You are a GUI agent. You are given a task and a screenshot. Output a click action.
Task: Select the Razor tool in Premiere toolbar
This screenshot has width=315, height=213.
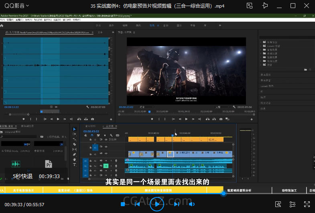click(x=75, y=144)
